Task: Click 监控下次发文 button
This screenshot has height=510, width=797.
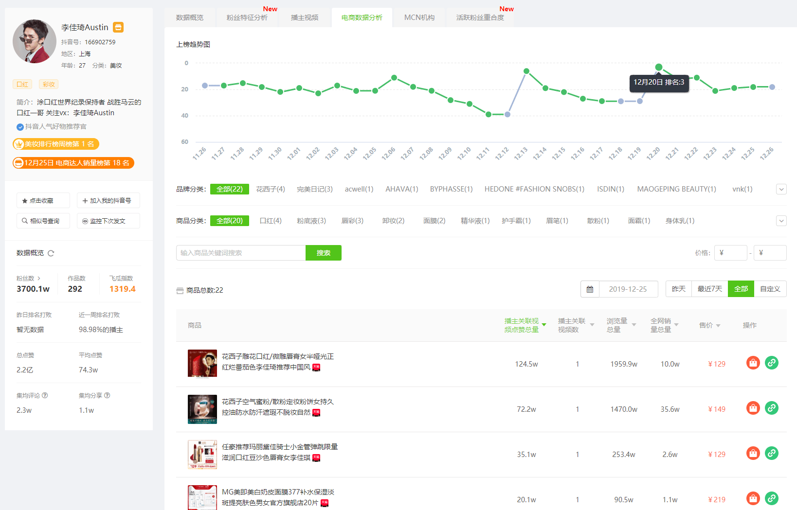Action: pos(109,221)
